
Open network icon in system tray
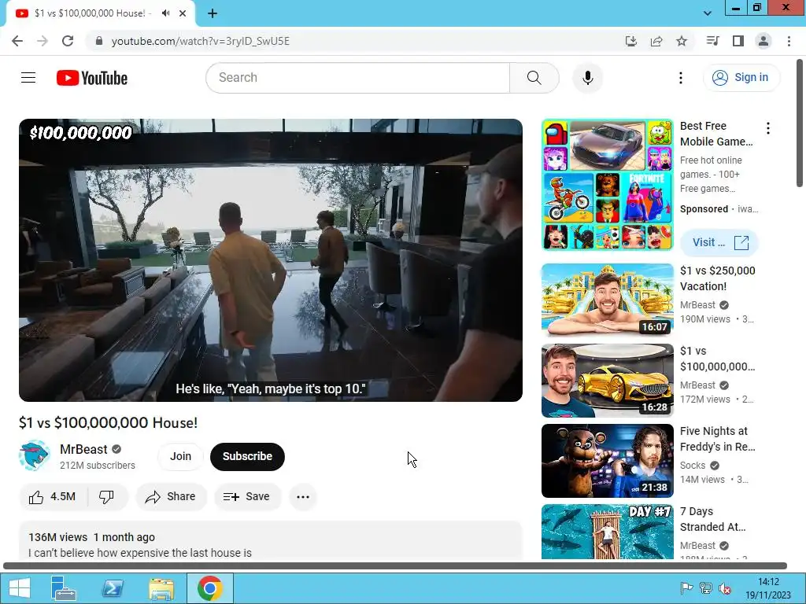[x=706, y=588]
